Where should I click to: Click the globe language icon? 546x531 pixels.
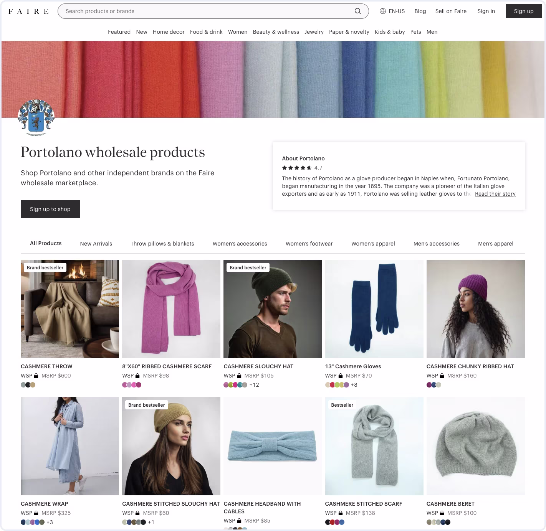coord(382,11)
